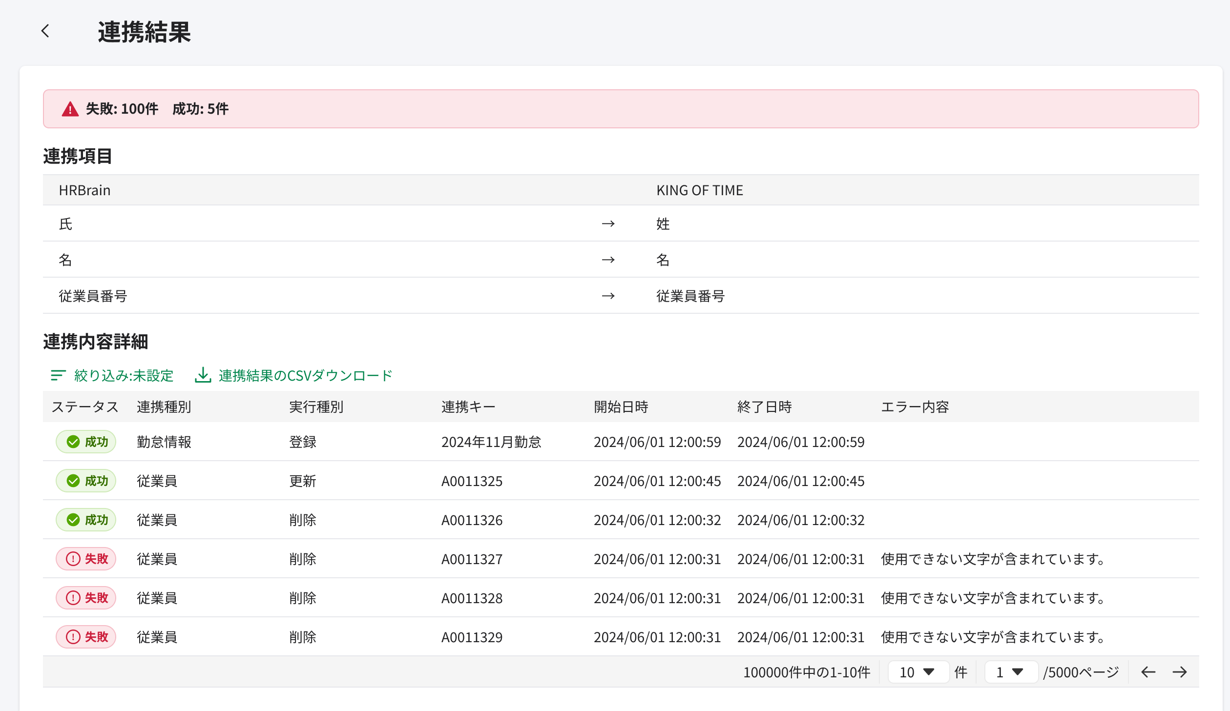Click the 成功: 5件 summary text
Viewport: 1230px width, 711px height.
click(200, 109)
